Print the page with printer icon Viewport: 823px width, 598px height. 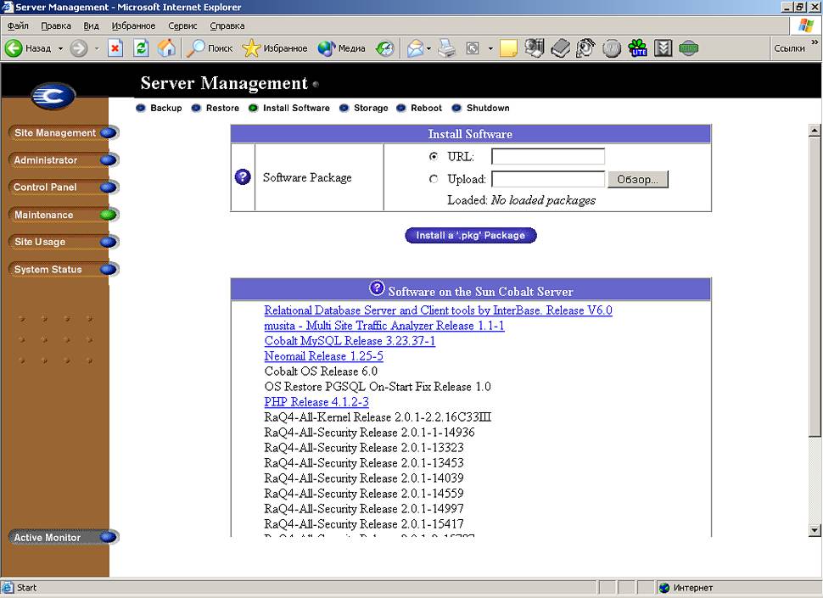(446, 48)
